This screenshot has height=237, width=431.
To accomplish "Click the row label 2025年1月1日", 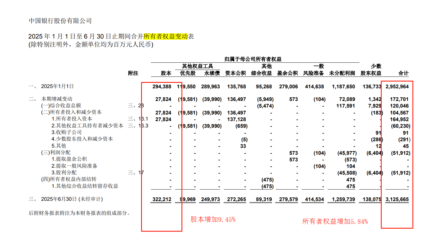I will pyautogui.click(x=57, y=86).
